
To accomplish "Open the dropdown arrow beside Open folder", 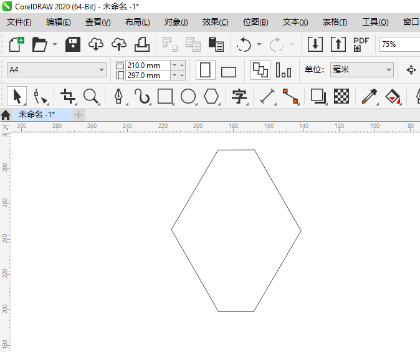I will [x=55, y=44].
